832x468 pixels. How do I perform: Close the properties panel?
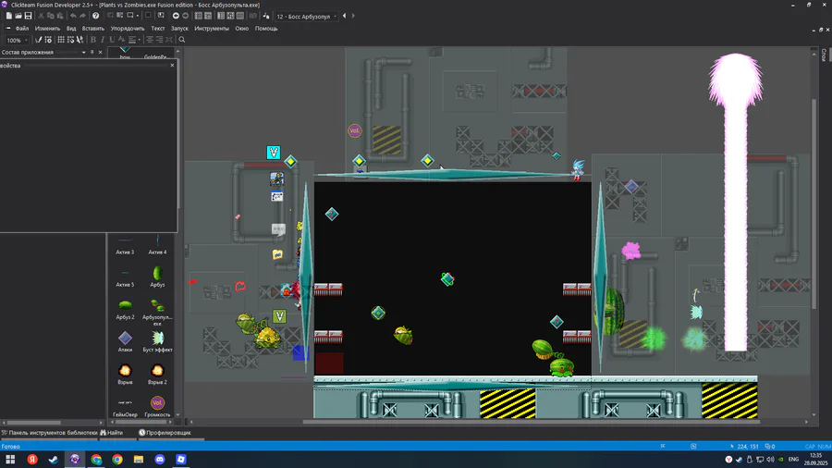(x=172, y=66)
